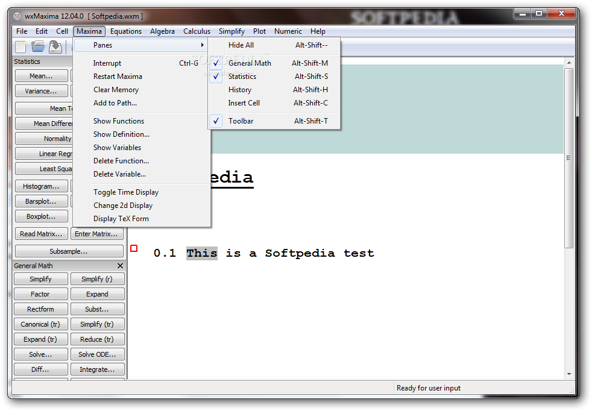592x411 pixels.
Task: Click the wxMaxima title bar icon
Action: (17, 16)
